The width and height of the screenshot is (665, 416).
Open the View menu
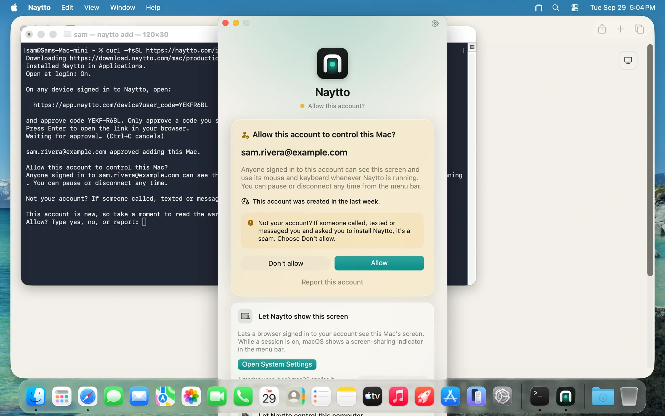click(x=91, y=8)
